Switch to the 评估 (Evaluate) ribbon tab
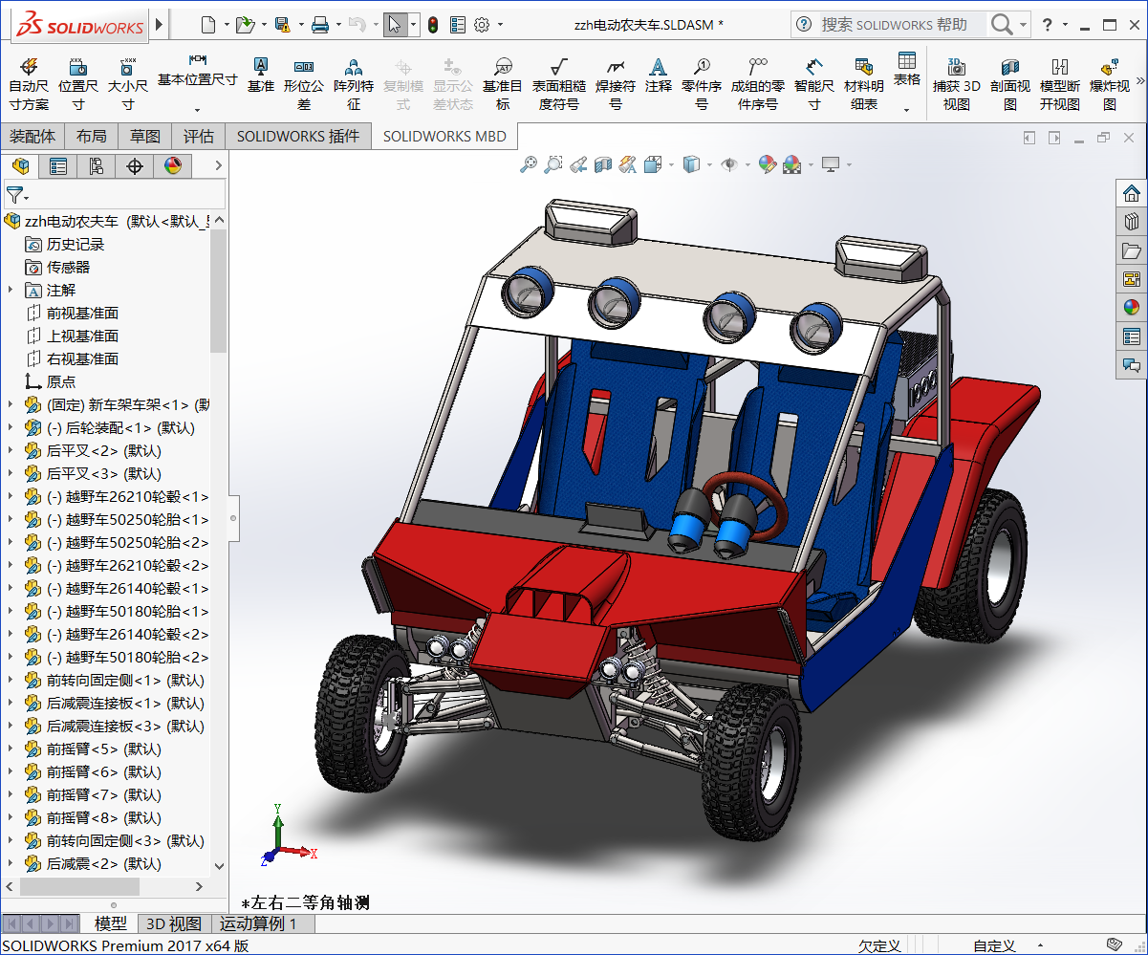1148x955 pixels. (199, 136)
